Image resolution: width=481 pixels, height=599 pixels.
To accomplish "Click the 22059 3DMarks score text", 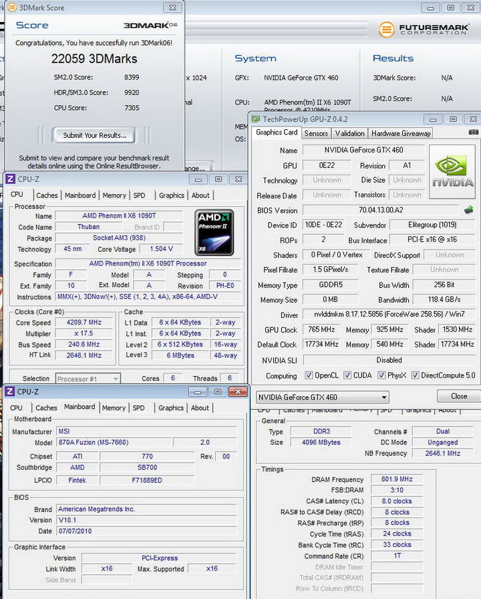I will [x=94, y=58].
